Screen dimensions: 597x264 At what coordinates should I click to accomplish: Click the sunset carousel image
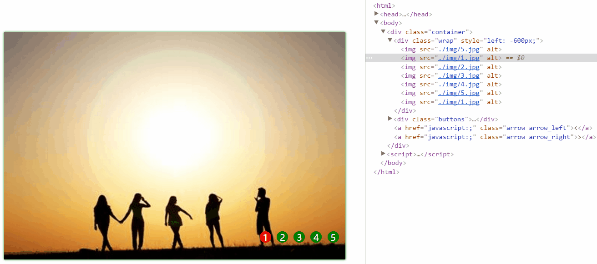[175, 145]
